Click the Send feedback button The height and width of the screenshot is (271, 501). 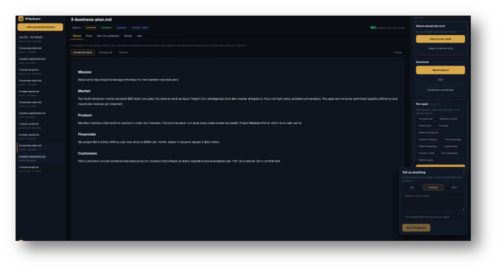click(416, 228)
